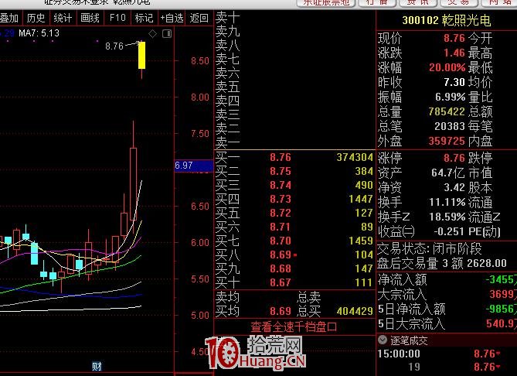Select the 昨收 value 7.30

point(454,82)
